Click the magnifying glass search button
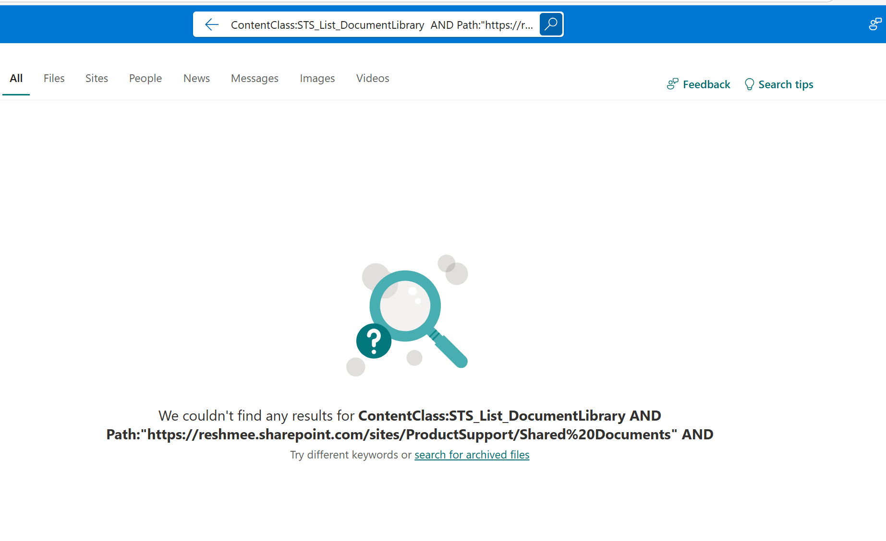 [x=550, y=24]
